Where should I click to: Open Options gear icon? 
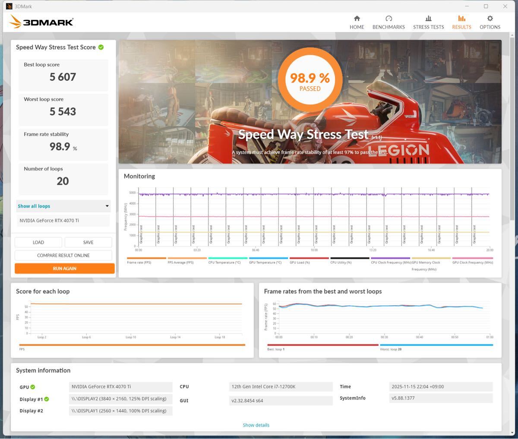[x=490, y=19]
